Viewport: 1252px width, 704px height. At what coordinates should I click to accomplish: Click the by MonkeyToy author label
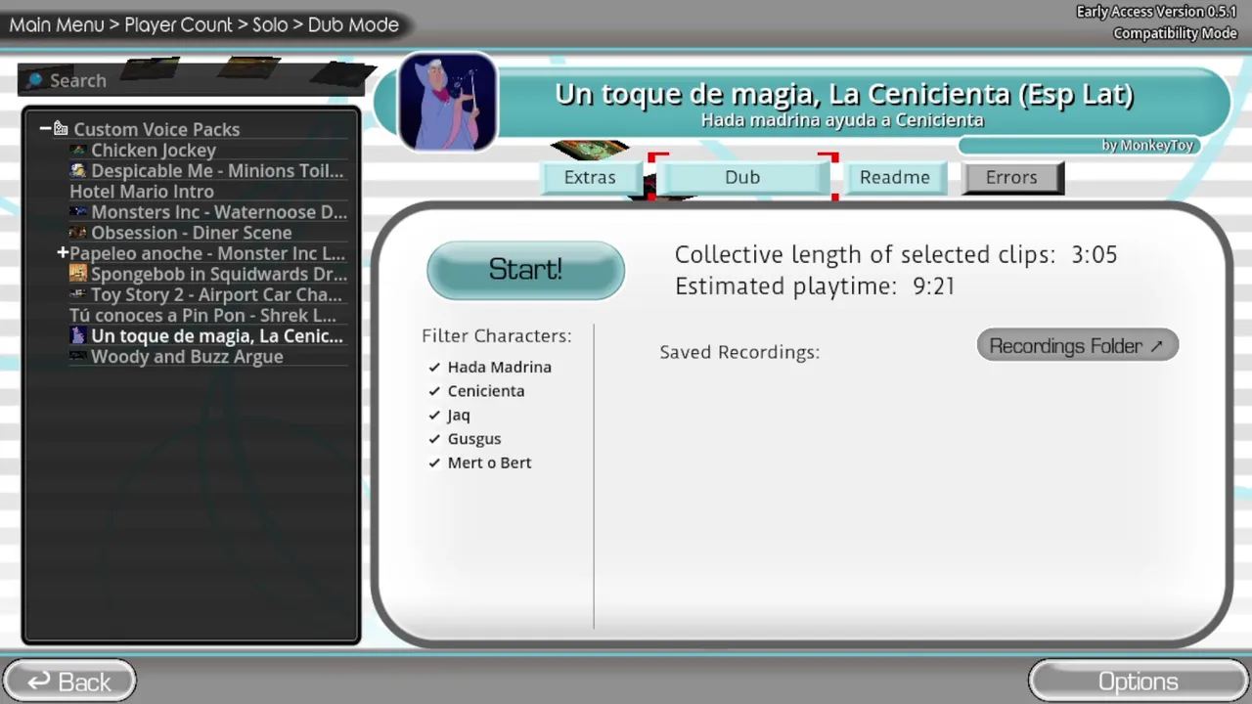[x=1147, y=145]
